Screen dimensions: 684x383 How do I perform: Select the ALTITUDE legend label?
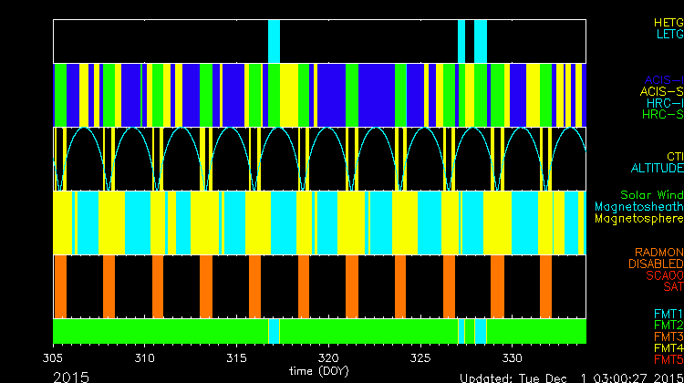coord(657,169)
